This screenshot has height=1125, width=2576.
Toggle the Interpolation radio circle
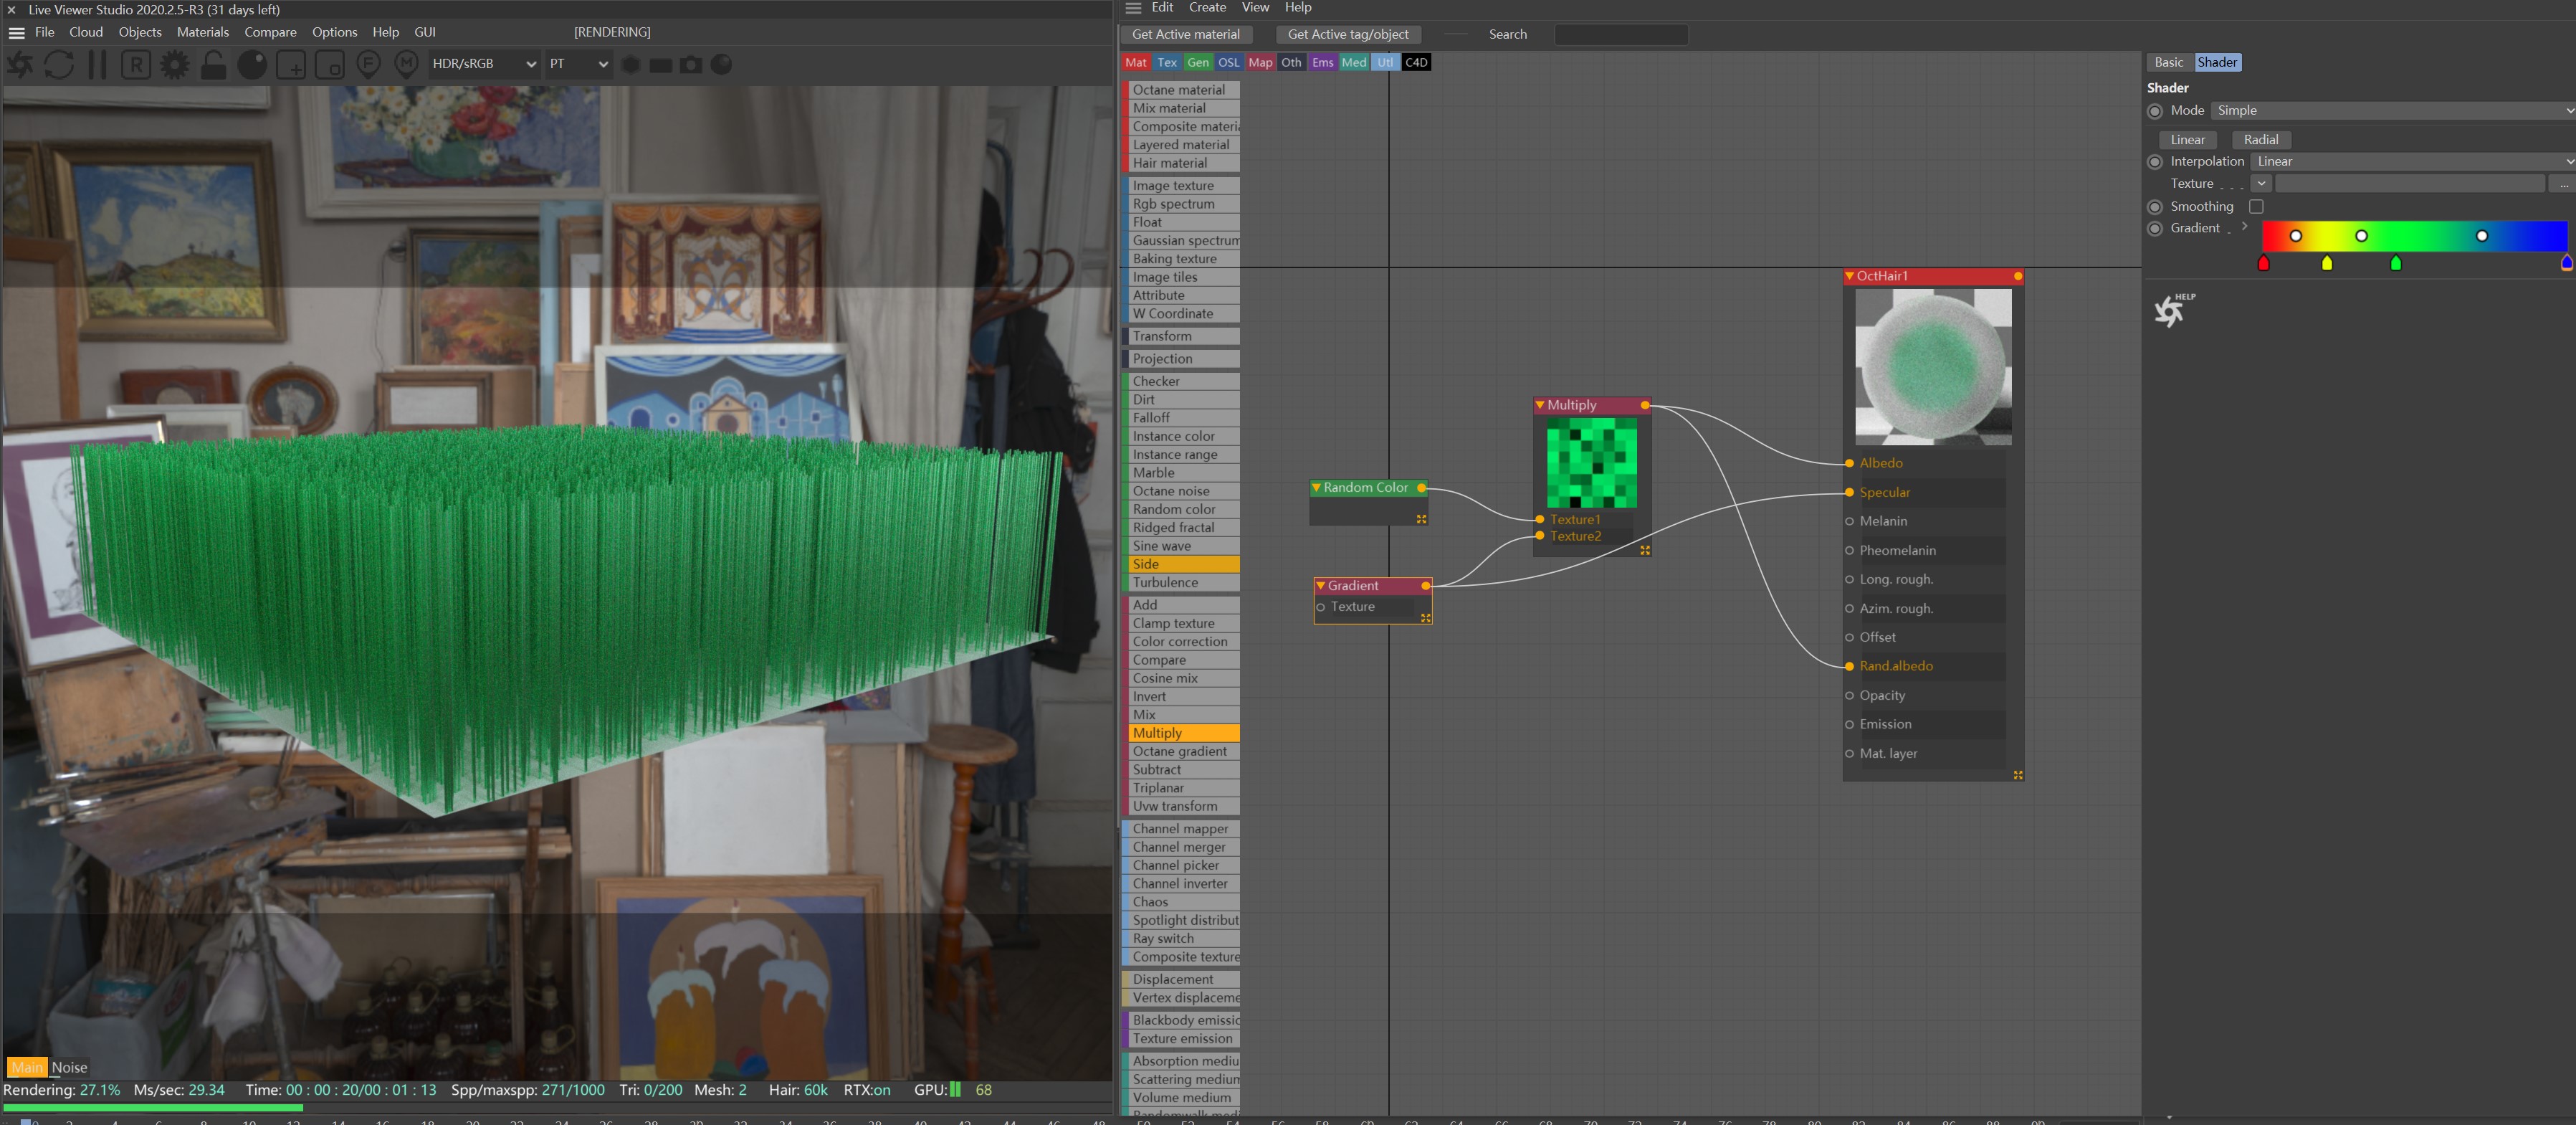pos(2155,162)
